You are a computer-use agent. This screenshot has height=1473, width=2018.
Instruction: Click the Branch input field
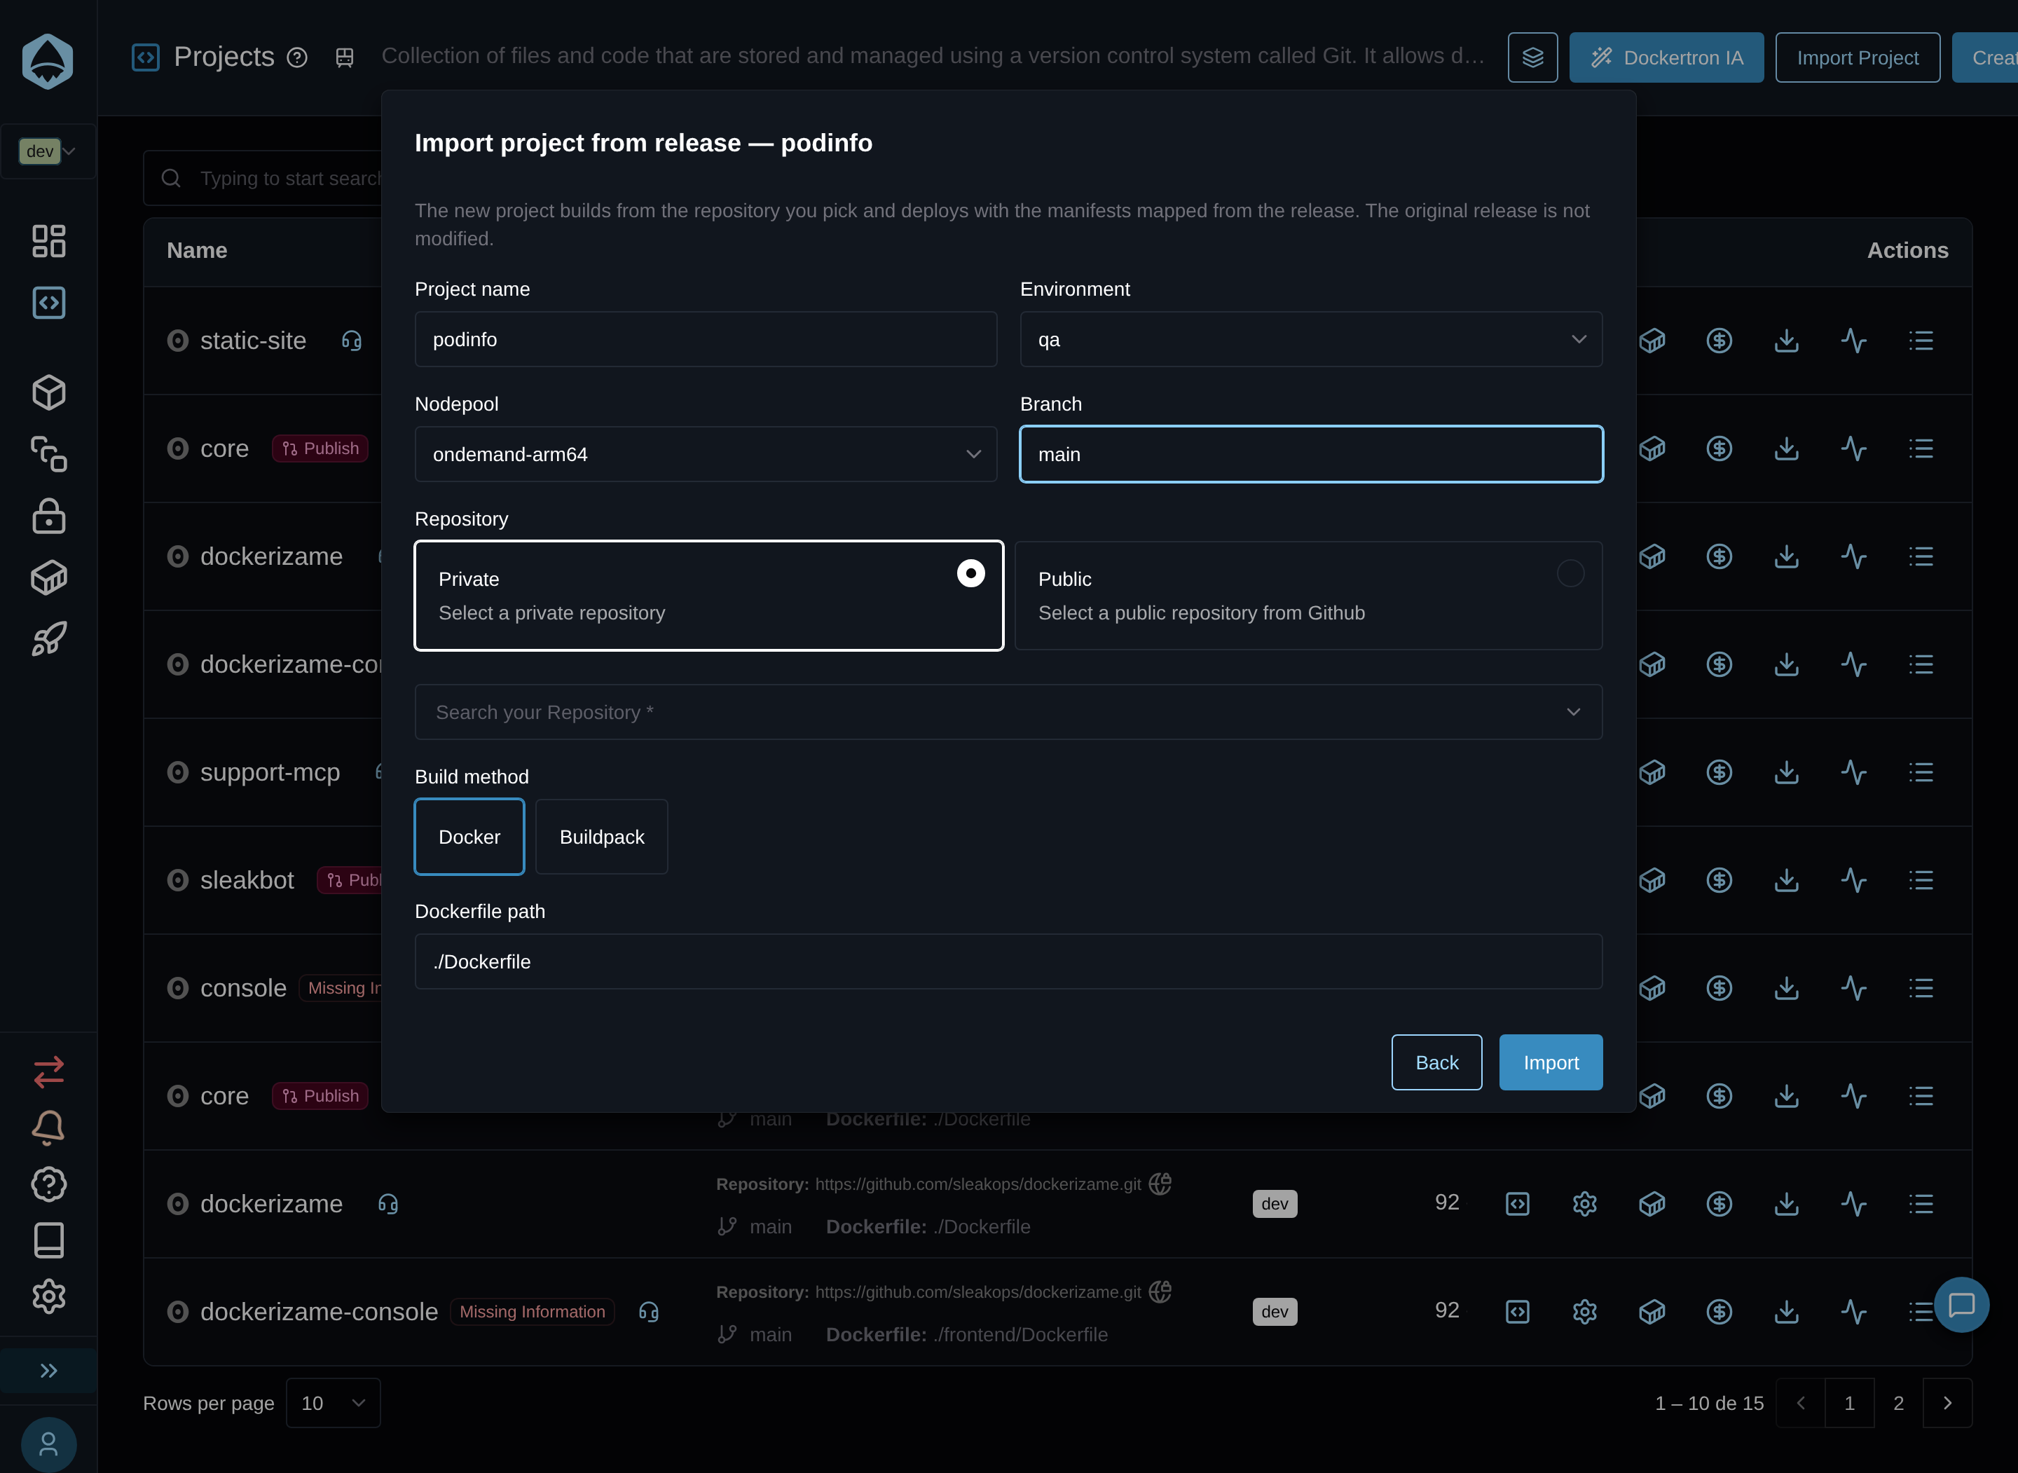pos(1310,454)
